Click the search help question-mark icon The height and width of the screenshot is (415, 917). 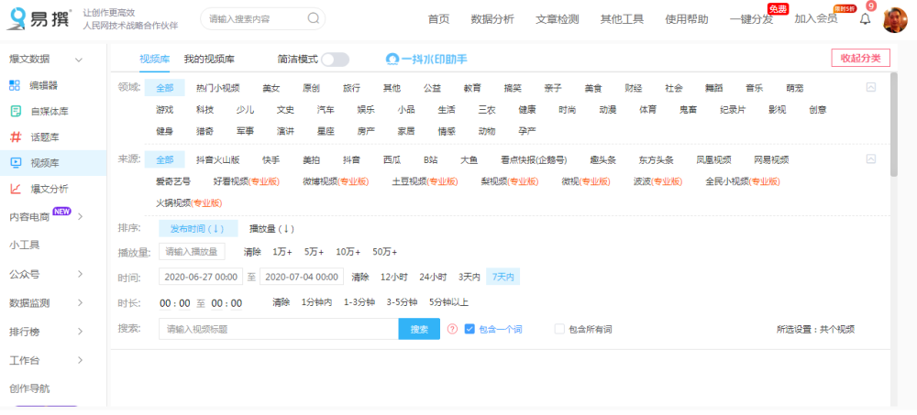coord(452,329)
